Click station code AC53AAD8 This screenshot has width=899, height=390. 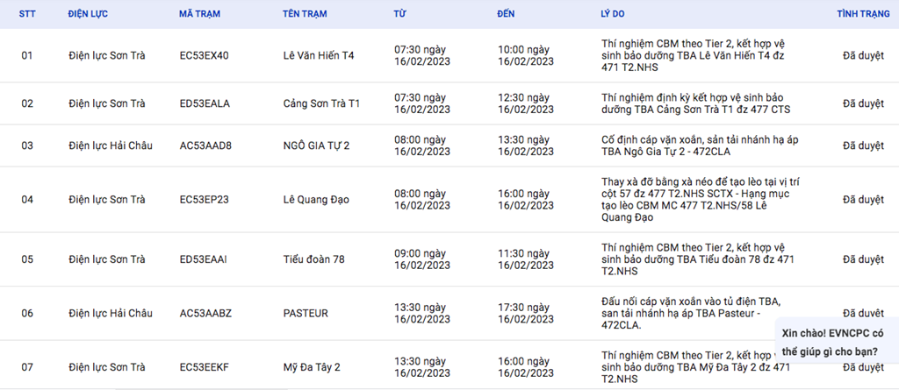coord(205,145)
